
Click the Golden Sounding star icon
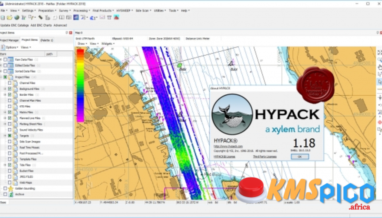pos(11,188)
